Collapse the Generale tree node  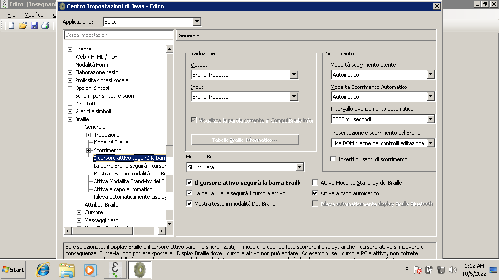79,127
